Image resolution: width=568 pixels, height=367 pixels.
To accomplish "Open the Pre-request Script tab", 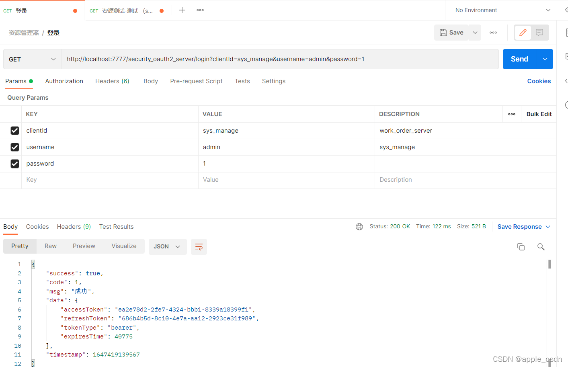I will [x=196, y=81].
